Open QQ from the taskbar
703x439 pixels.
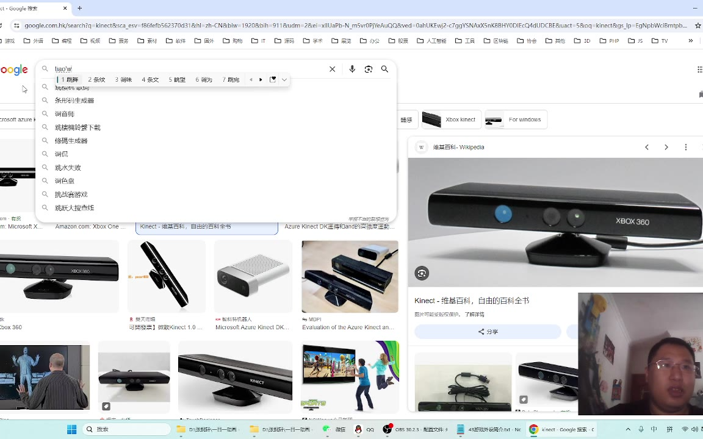[364, 429]
